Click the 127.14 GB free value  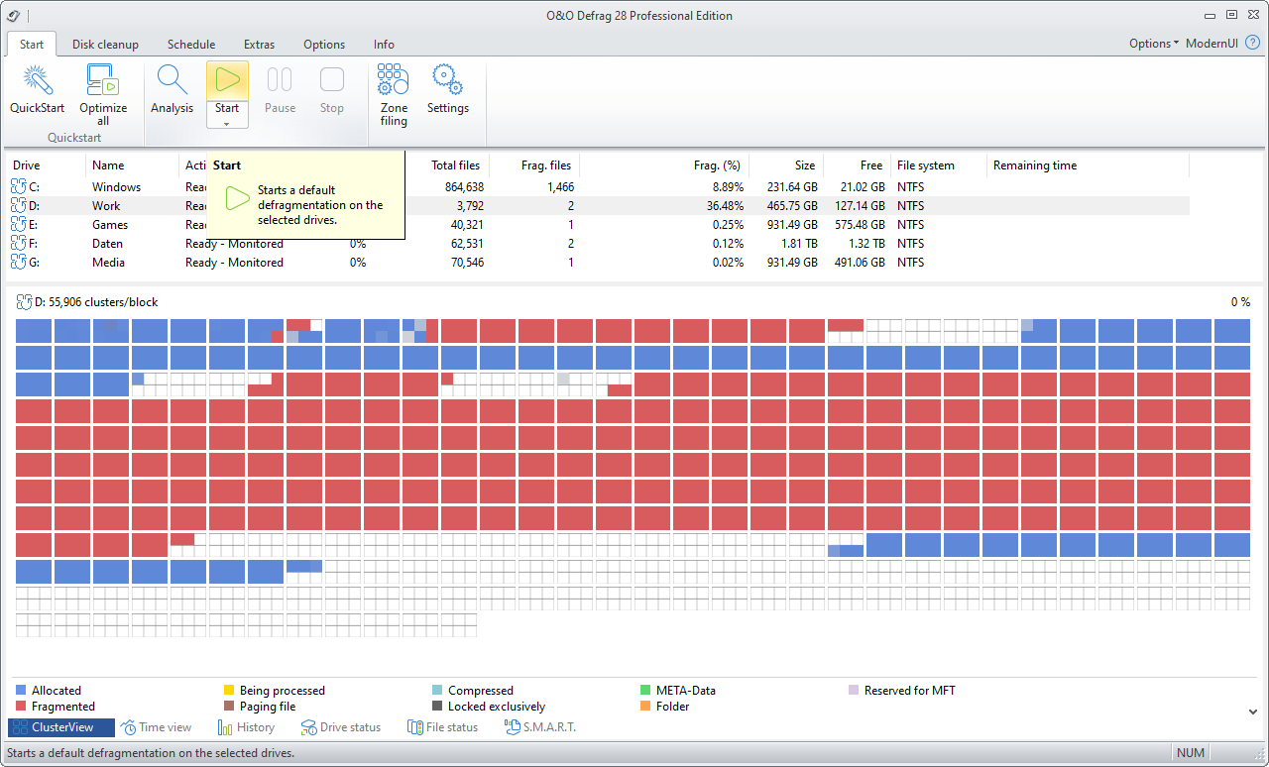[858, 206]
